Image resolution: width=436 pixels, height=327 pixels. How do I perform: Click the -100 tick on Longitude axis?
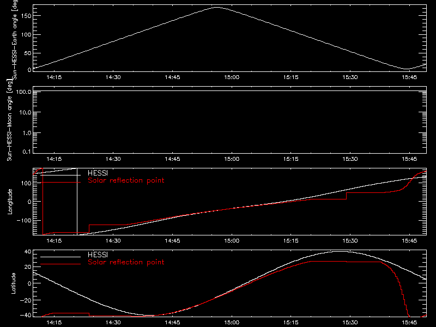(x=24, y=221)
